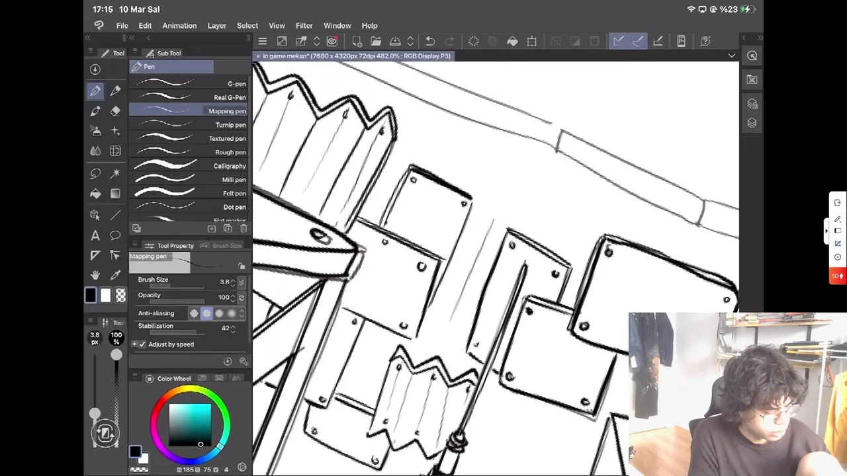
Task: Toggle Adjust by speed checkbox
Action: 142,344
